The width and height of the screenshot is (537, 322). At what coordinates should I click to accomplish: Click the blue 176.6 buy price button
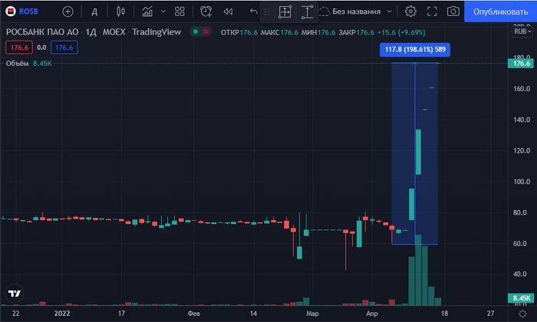64,48
